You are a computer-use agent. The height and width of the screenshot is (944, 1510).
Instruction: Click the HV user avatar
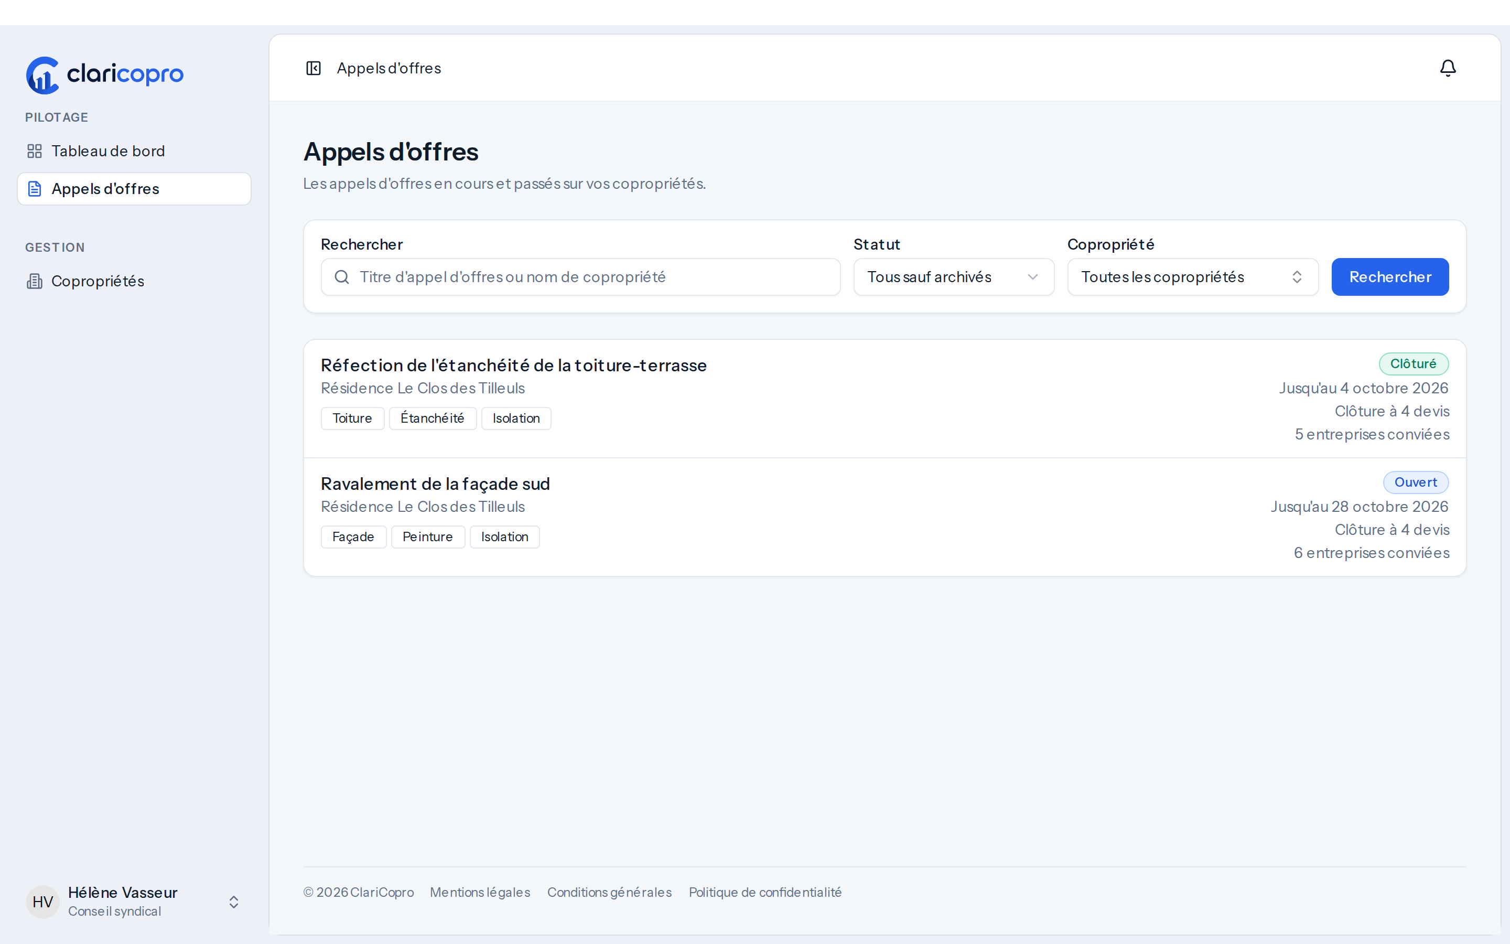42,902
